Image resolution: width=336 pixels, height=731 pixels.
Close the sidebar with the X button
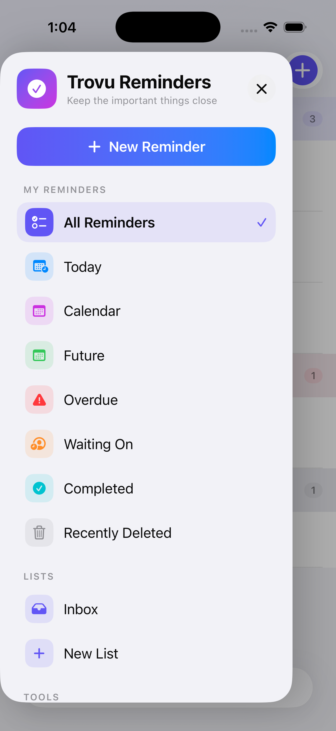(261, 89)
